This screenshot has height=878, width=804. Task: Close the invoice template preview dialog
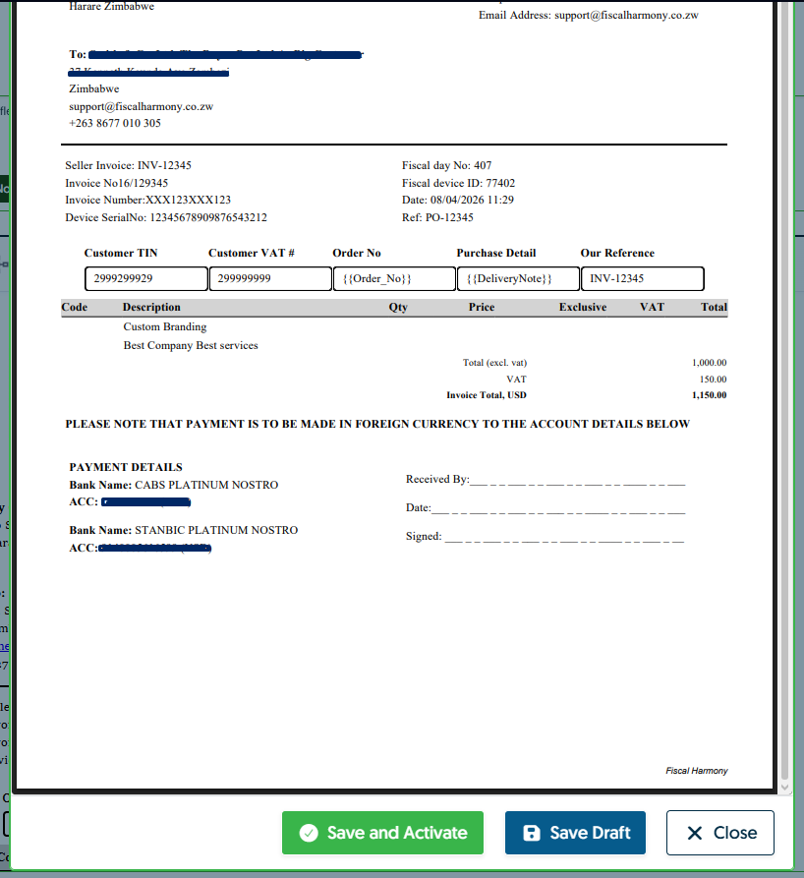pos(719,833)
